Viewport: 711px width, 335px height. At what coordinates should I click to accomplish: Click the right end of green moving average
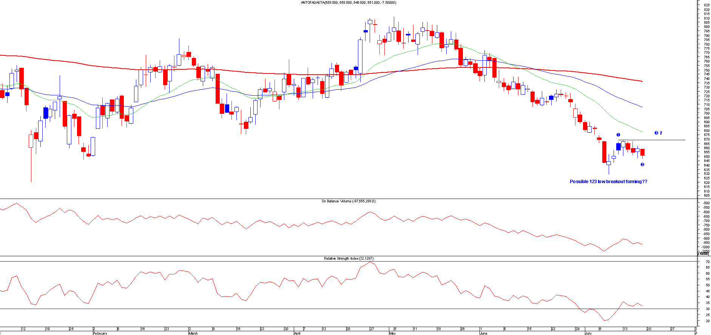(642, 132)
